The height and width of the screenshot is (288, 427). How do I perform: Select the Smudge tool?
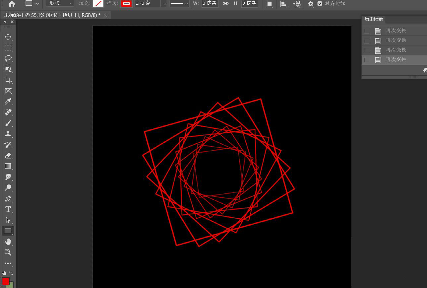tap(8, 177)
